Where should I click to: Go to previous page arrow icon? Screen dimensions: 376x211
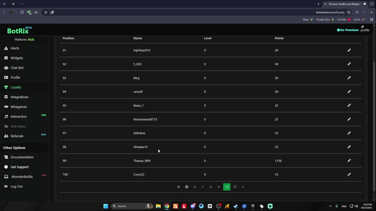click(187, 187)
